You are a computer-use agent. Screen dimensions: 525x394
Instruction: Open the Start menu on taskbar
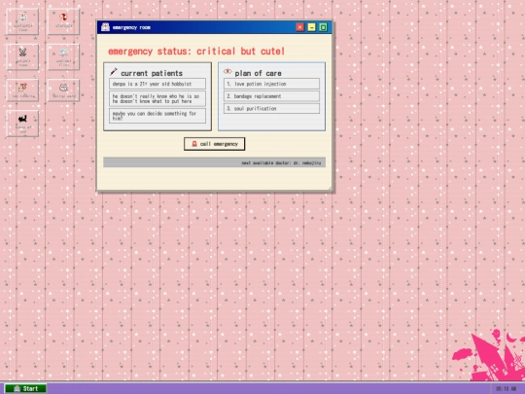(26, 388)
